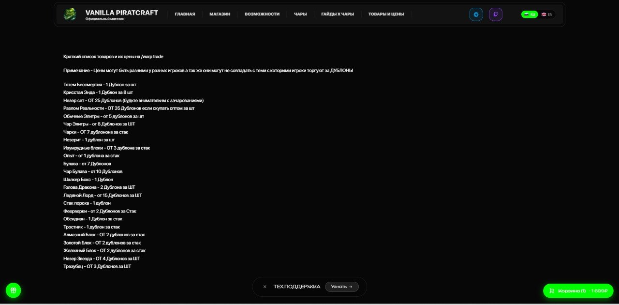Open ГАЙДЫ Х ЧАРЫ page

pyautogui.click(x=338, y=14)
